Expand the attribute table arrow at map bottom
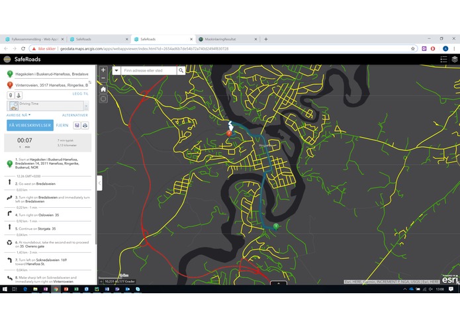Viewport: 460px width, 327px height. (x=279, y=283)
